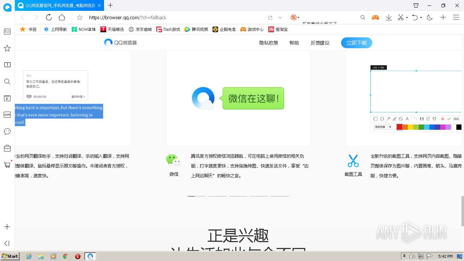Open the NOW直播 bookmark

click(84, 29)
